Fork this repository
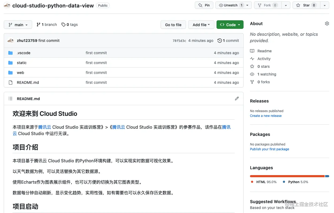 coord(267,5)
